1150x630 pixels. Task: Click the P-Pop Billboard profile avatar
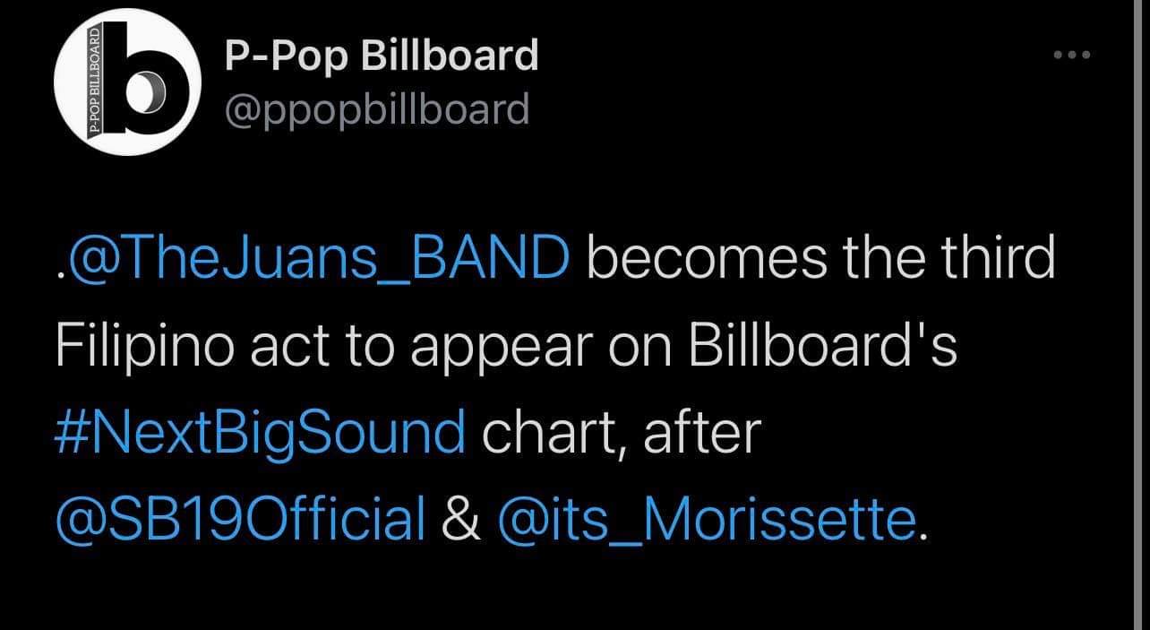tap(127, 82)
